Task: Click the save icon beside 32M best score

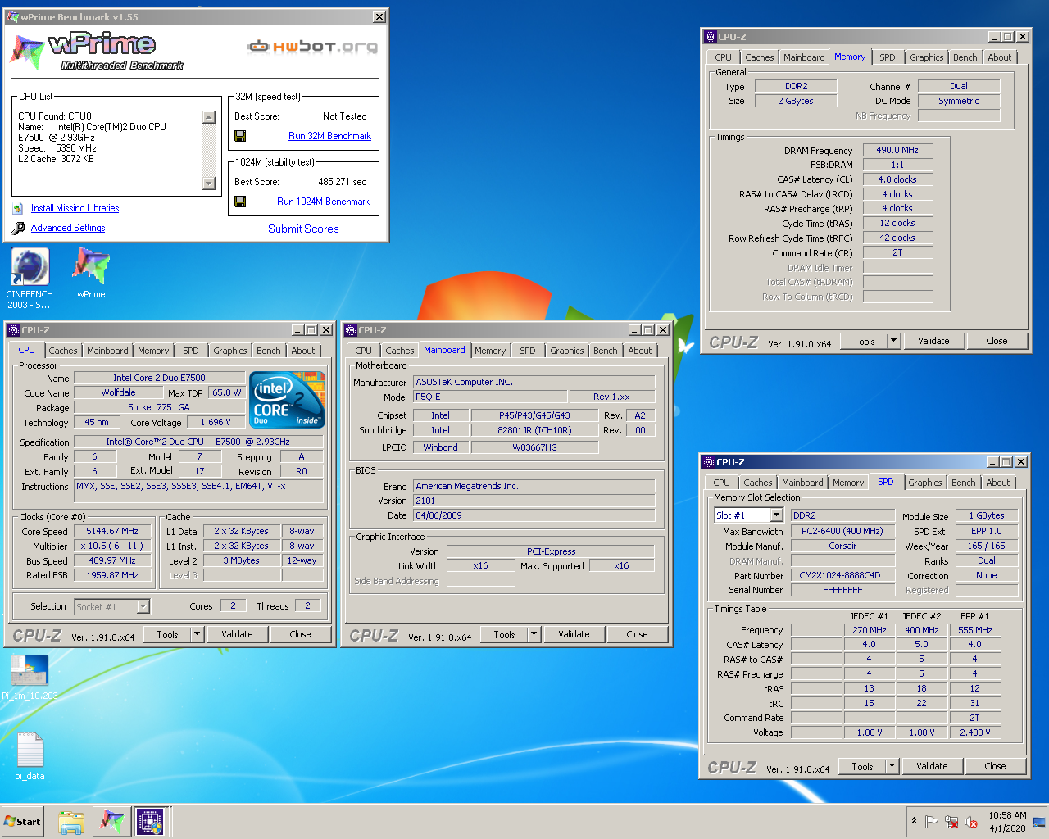Action: [x=240, y=136]
